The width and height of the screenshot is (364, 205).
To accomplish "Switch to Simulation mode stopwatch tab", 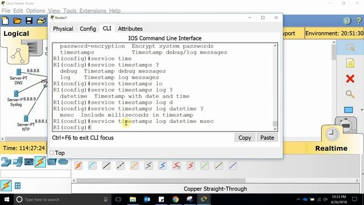I will (x=346, y=125).
